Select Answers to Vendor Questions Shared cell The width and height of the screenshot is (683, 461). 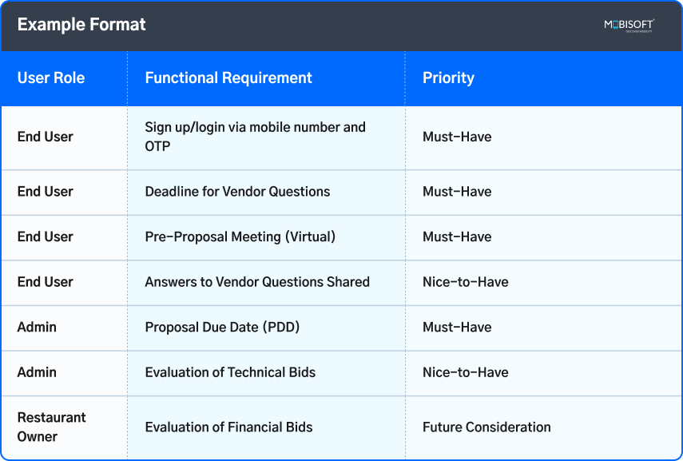[257, 282]
